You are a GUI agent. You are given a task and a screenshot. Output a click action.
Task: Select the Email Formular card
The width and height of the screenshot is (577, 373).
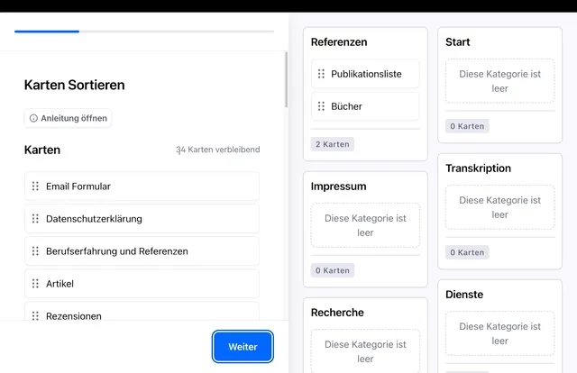142,186
